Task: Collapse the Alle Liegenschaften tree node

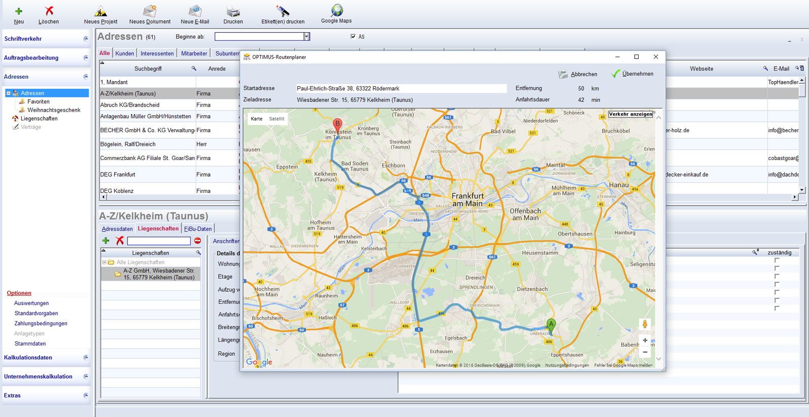Action: pos(104,262)
